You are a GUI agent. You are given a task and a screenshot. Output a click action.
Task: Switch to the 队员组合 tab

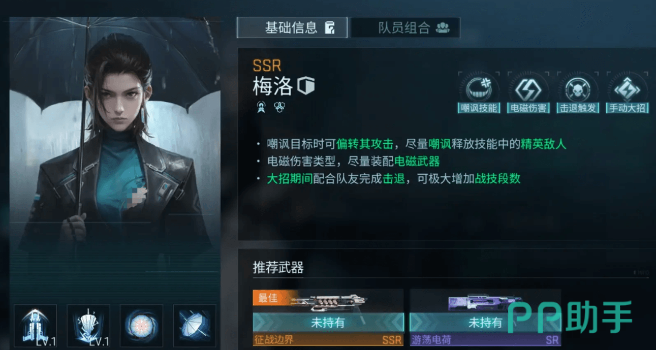click(405, 27)
